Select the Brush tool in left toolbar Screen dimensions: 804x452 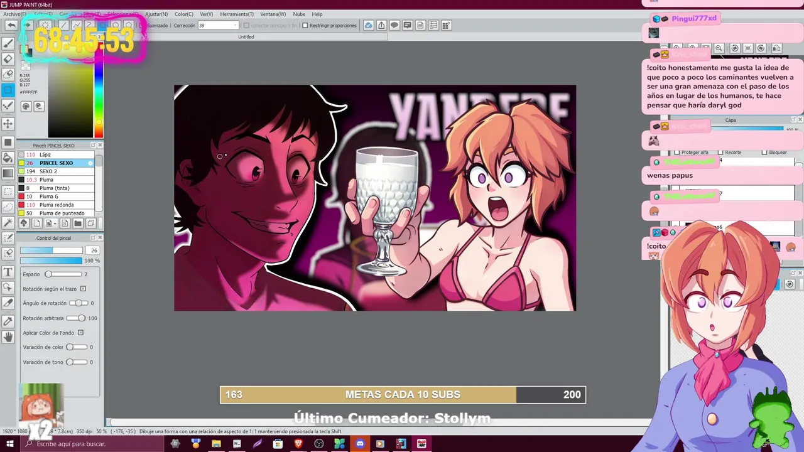8,43
